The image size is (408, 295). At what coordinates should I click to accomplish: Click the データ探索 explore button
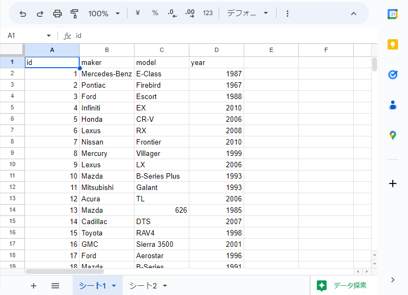coord(350,286)
